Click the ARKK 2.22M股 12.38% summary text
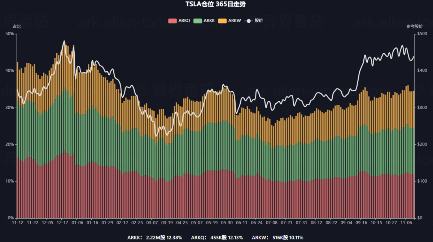 154,238
